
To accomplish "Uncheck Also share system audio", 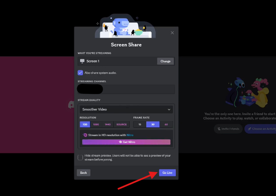I will point(80,72).
